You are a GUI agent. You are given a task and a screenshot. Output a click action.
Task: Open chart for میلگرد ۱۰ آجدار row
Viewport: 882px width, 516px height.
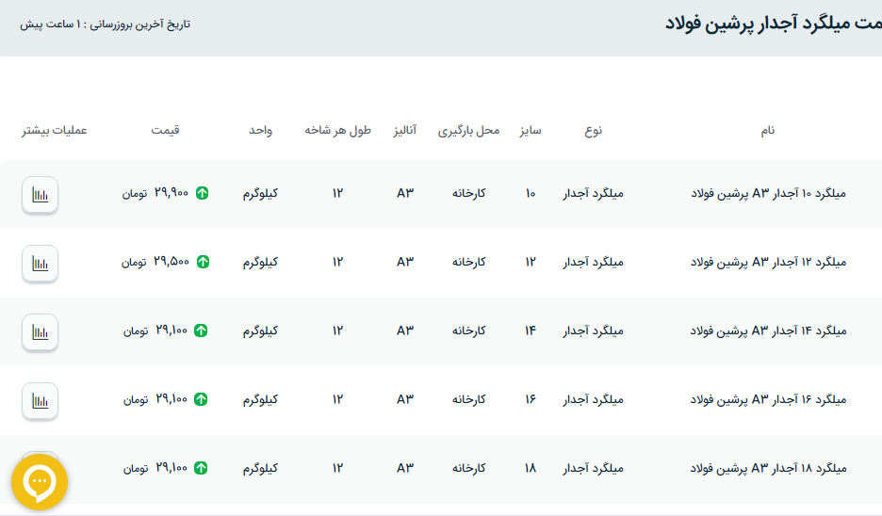coord(40,195)
